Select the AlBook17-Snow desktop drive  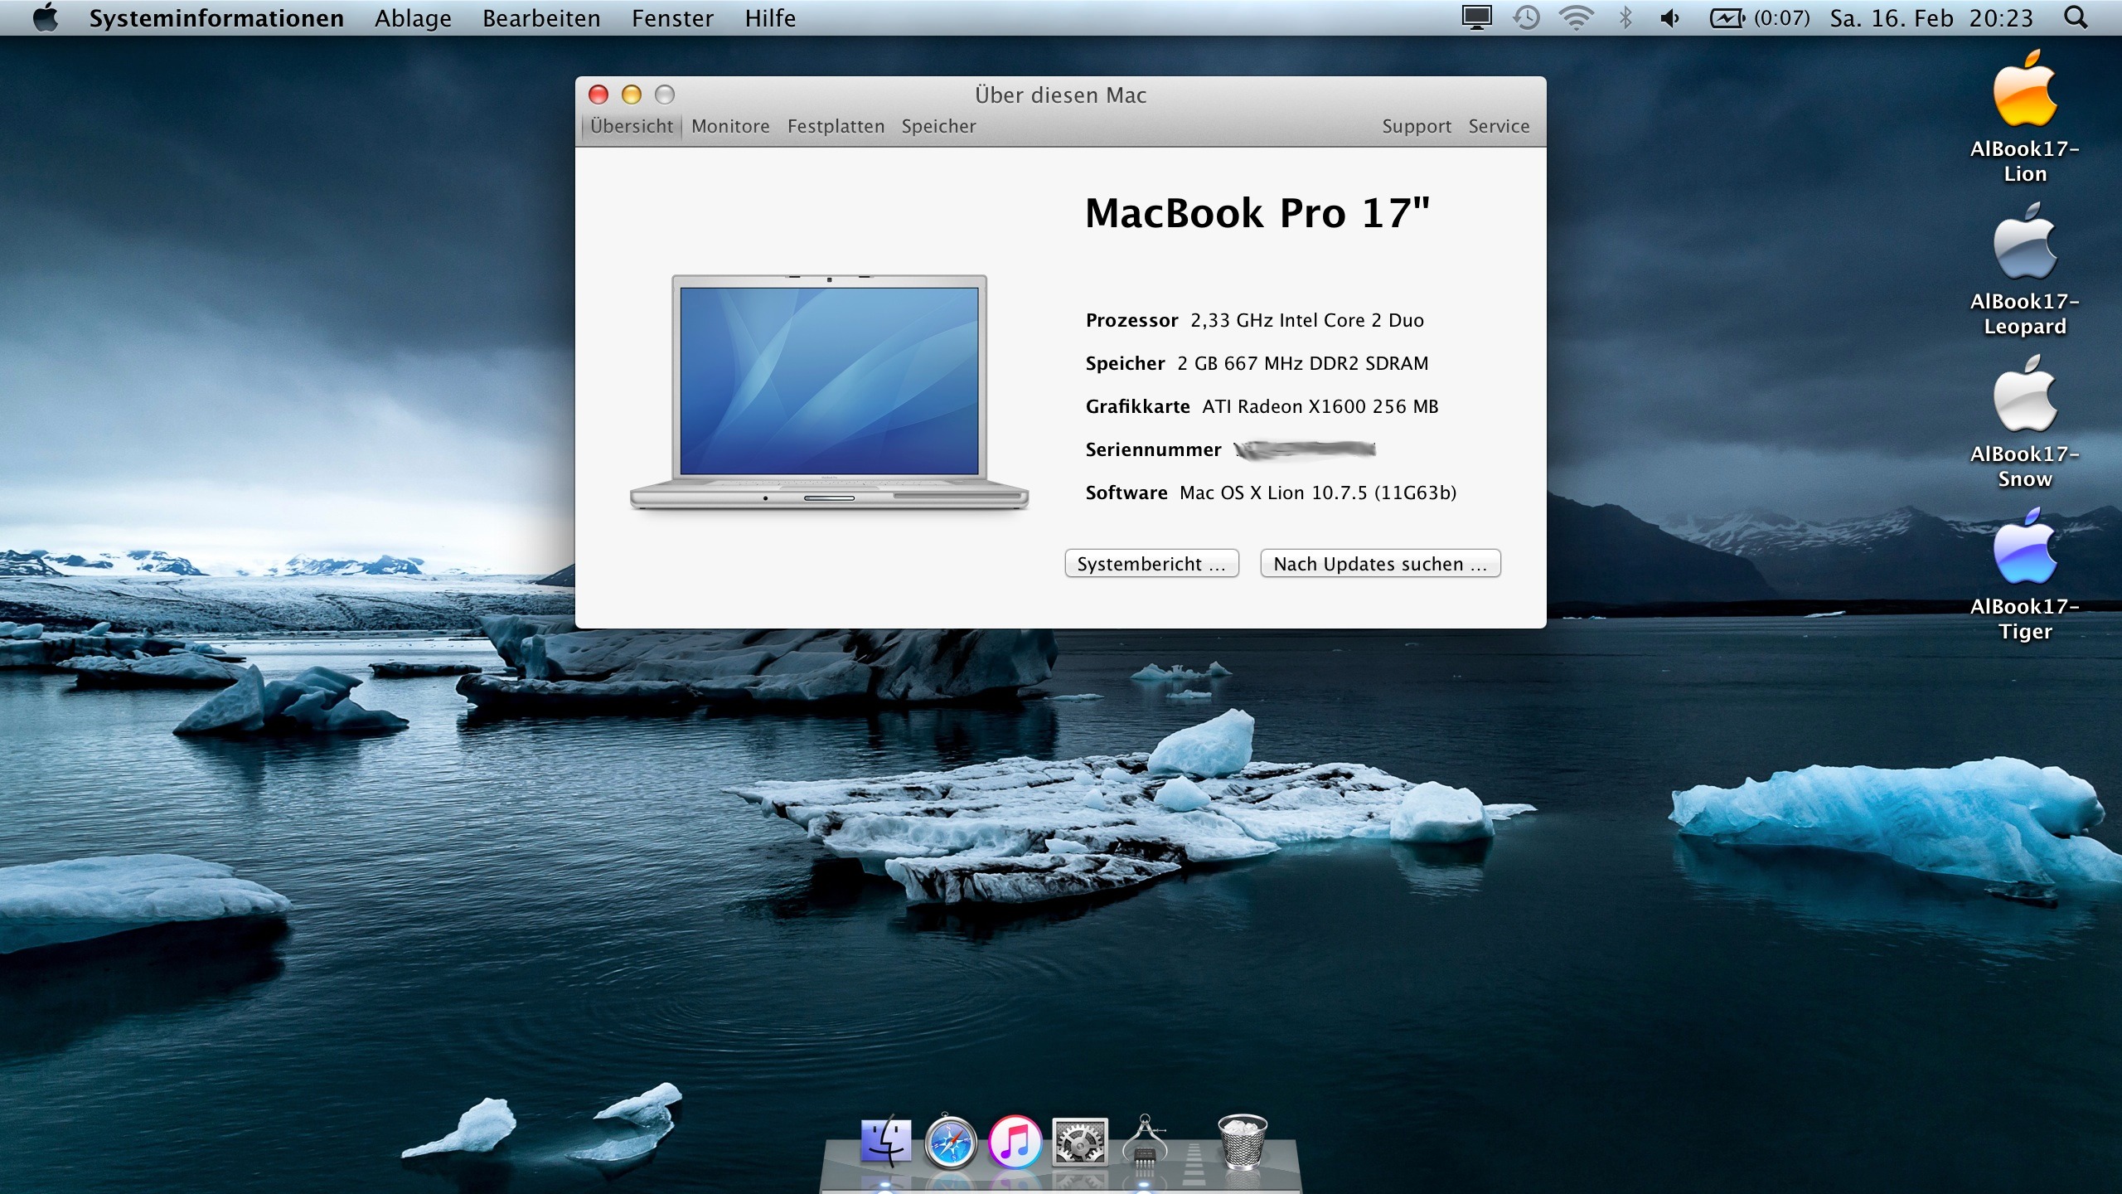coord(2025,421)
